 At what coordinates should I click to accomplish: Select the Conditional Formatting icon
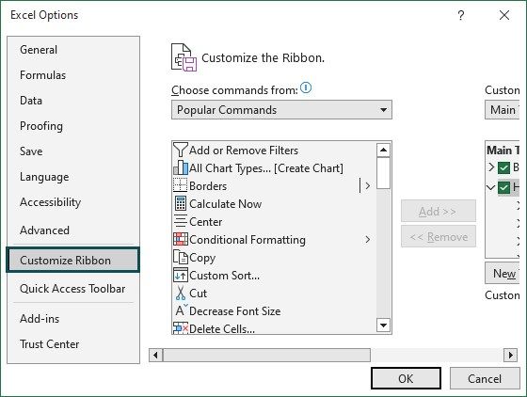(x=180, y=239)
